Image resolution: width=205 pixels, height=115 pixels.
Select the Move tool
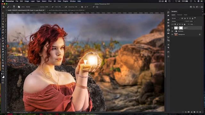coord(3,13)
